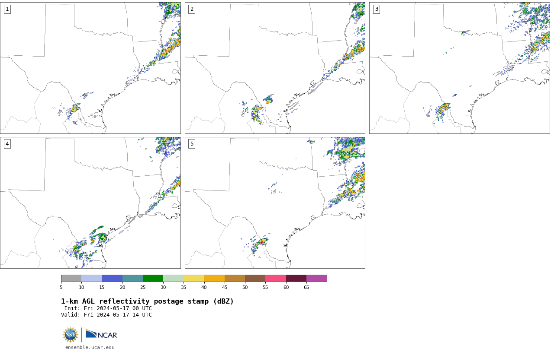Click the colorbar tick label 20
554x352 pixels.
tap(122, 287)
